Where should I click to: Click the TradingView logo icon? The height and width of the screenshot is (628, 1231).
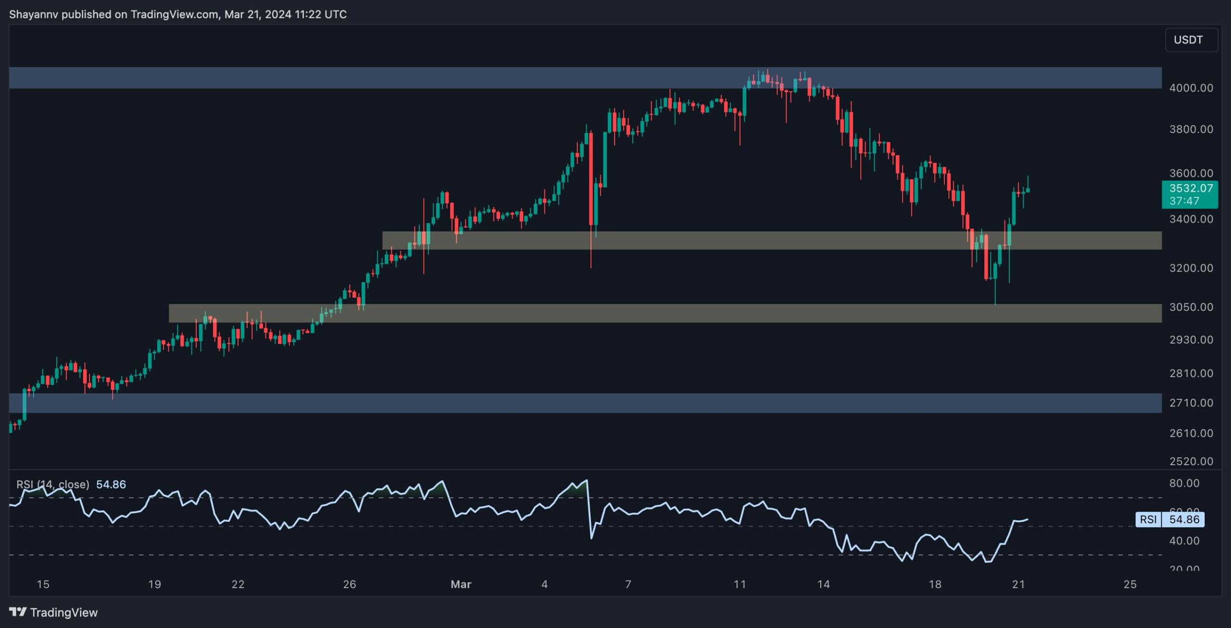(x=18, y=612)
